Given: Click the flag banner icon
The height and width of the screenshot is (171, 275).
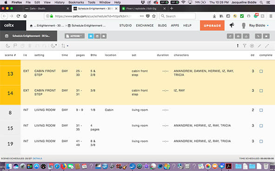Looking at the screenshot, I should (15, 46).
